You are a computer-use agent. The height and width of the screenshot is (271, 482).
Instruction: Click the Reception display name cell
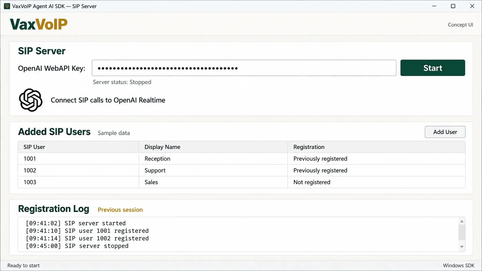[x=213, y=159]
